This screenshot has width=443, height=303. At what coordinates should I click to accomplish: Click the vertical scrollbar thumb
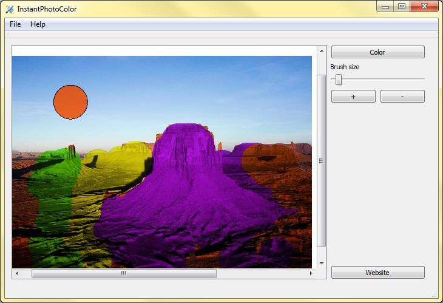point(321,160)
